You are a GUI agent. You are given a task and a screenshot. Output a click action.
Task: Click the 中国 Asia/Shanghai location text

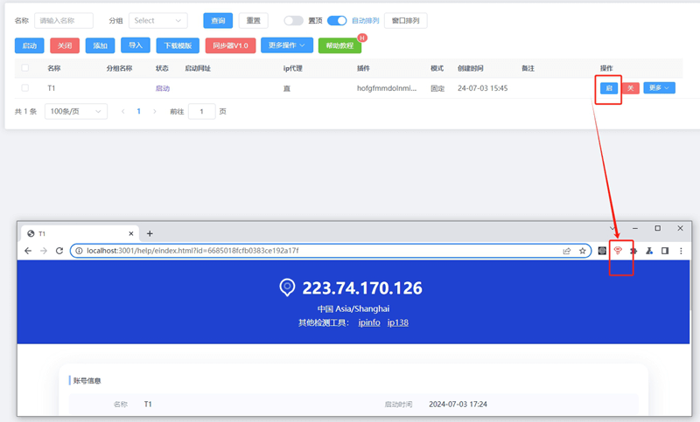[353, 308]
